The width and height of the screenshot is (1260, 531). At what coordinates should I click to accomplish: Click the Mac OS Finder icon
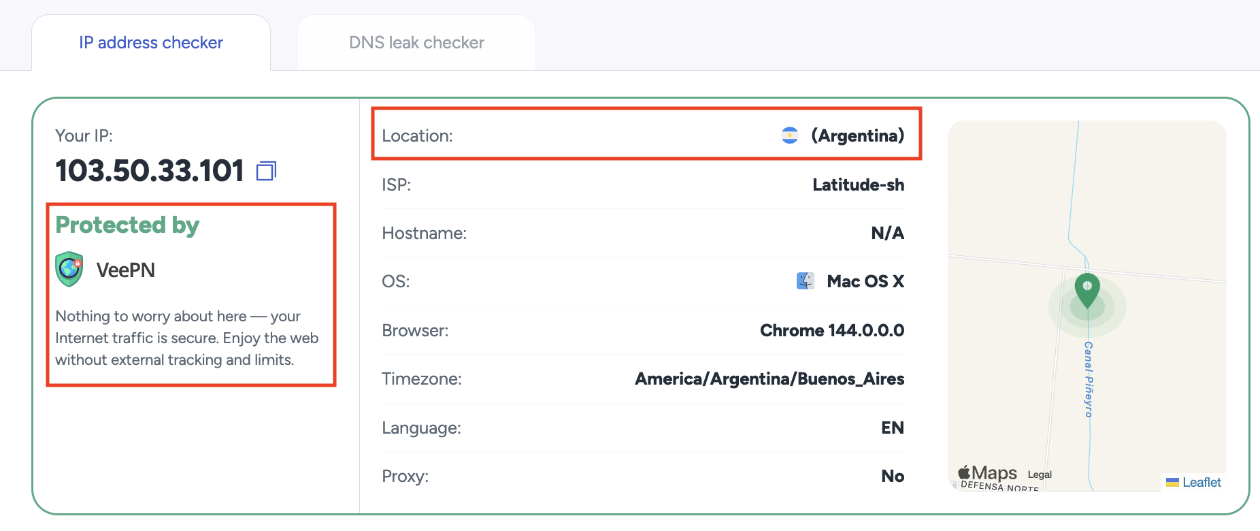coord(806,281)
